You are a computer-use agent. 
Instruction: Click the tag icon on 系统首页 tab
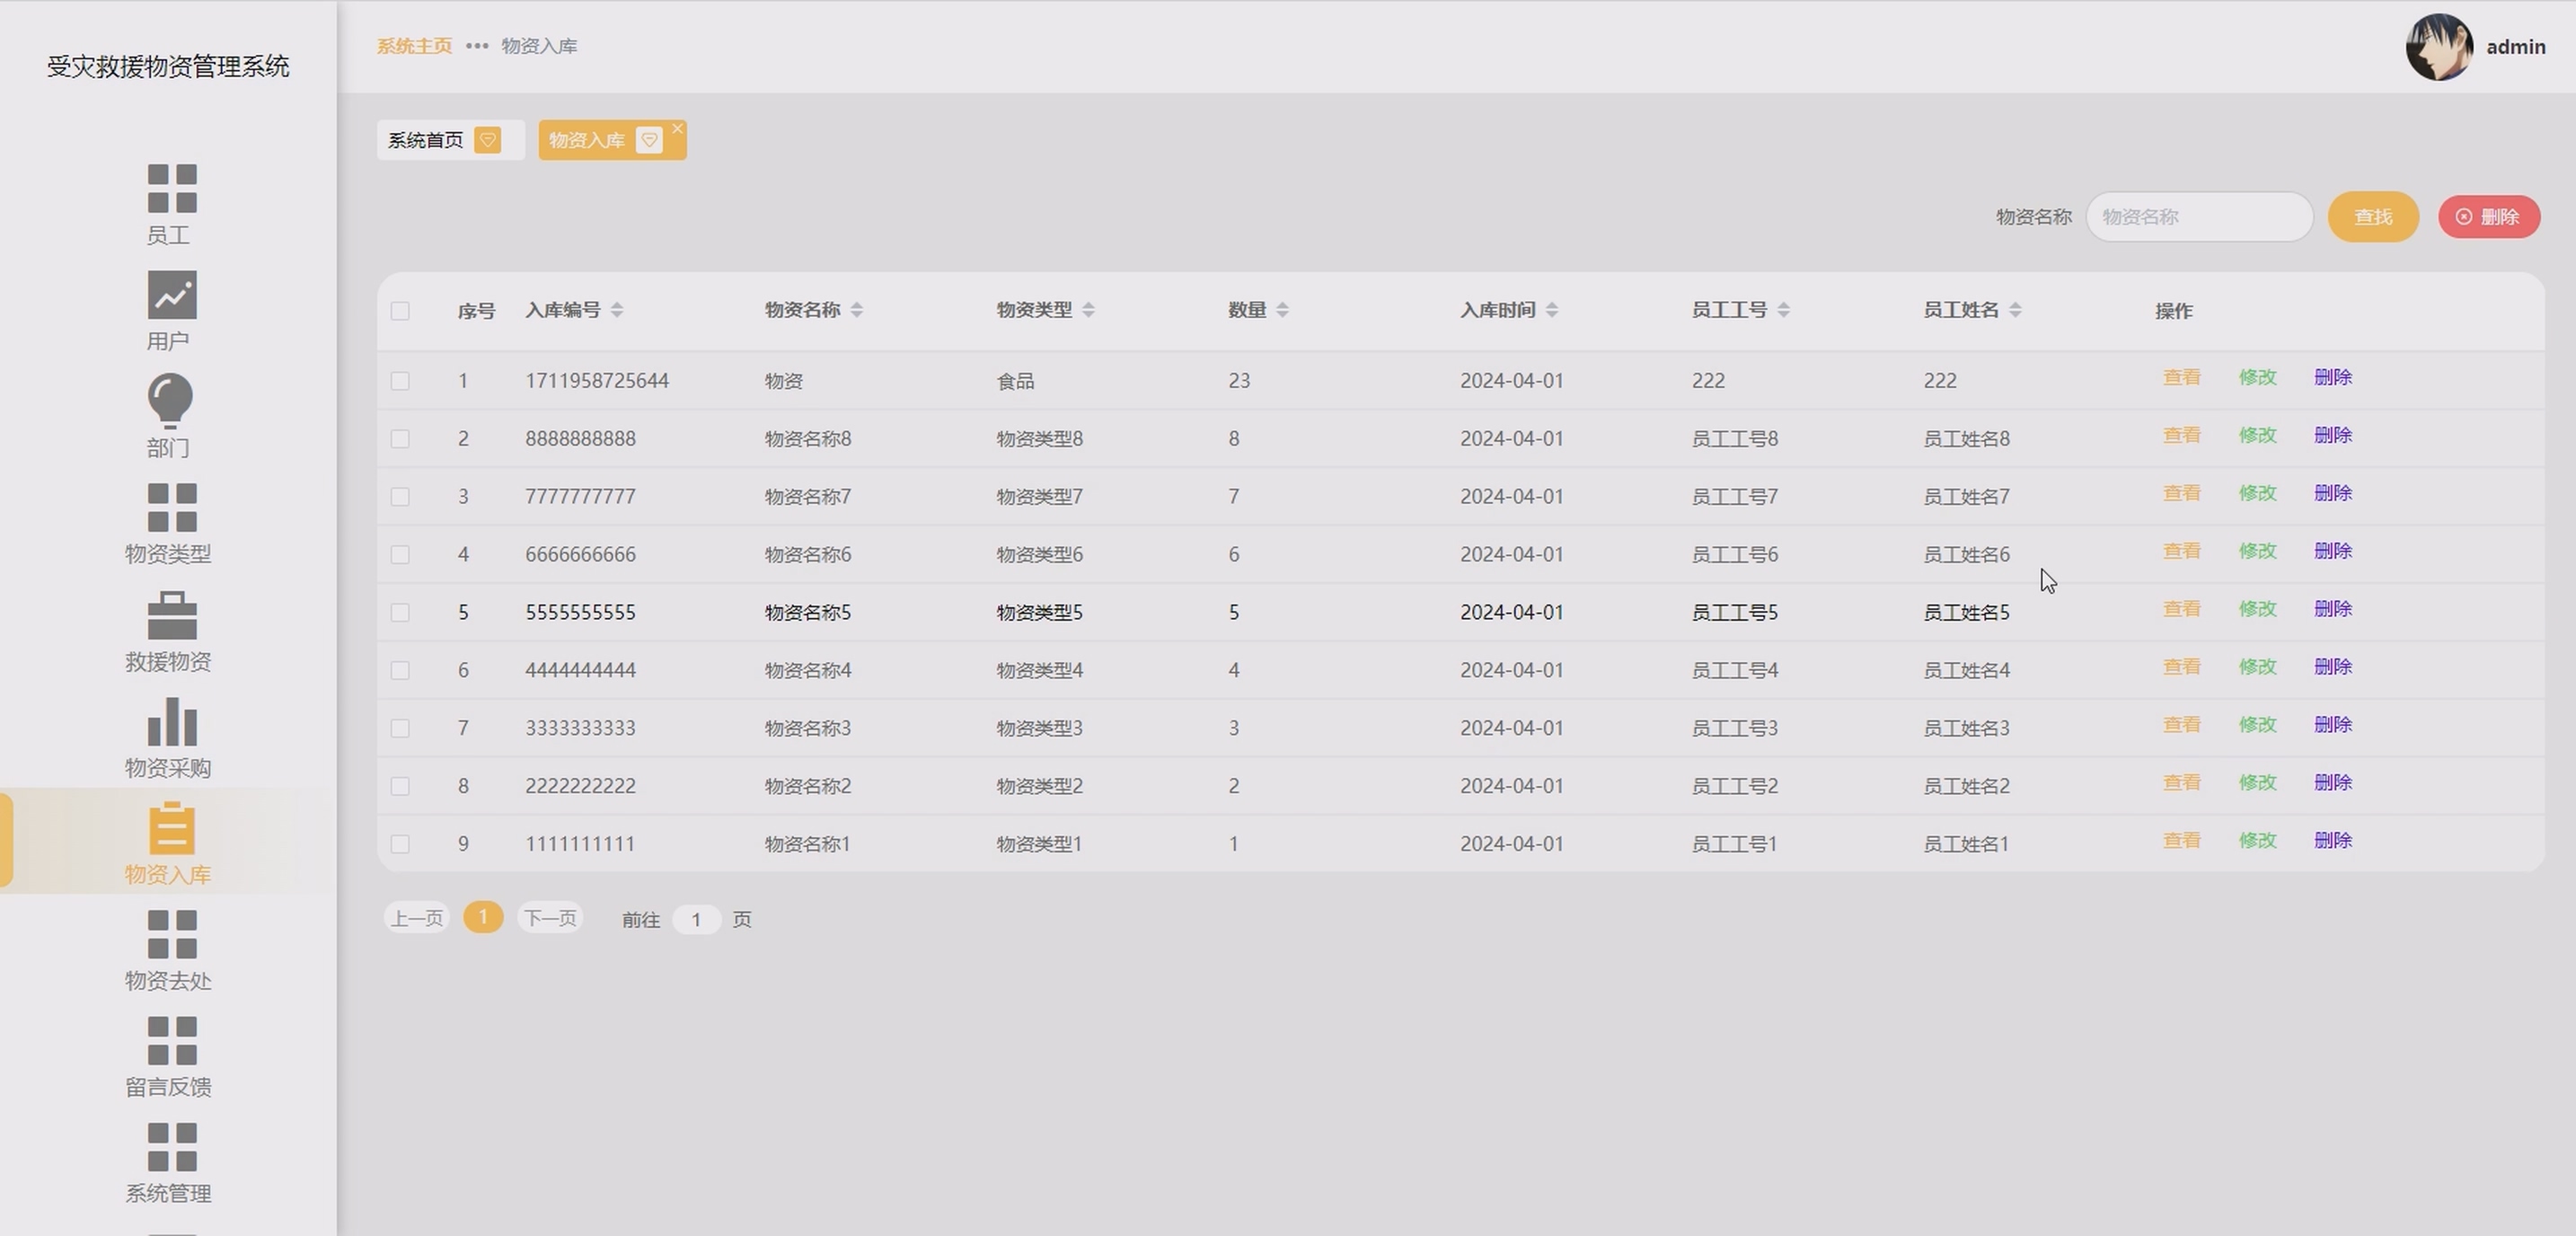[488, 140]
